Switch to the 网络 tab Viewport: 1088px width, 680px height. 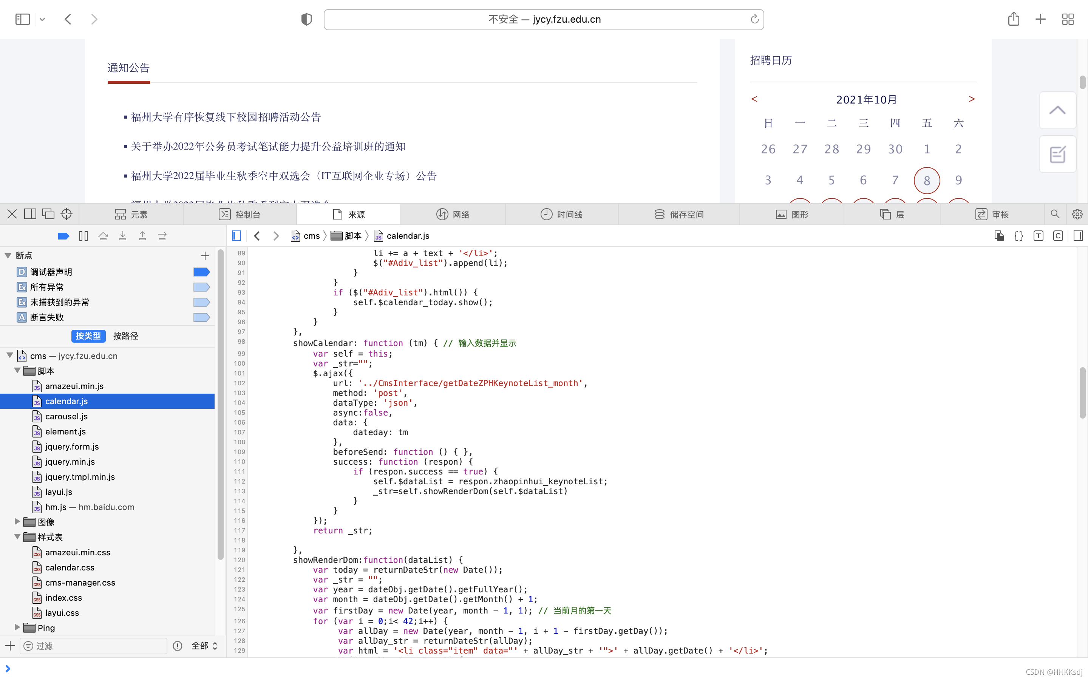coord(453,215)
